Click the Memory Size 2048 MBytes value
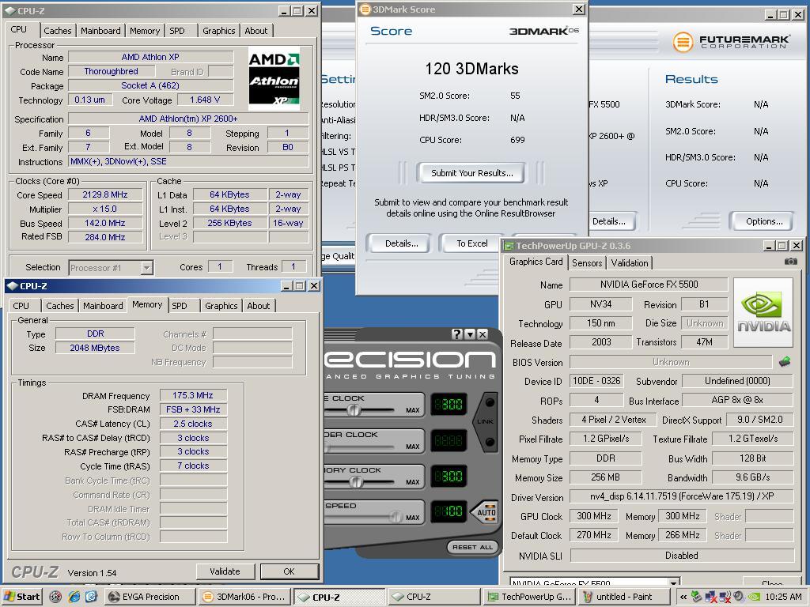This screenshot has width=810, height=607. point(95,348)
